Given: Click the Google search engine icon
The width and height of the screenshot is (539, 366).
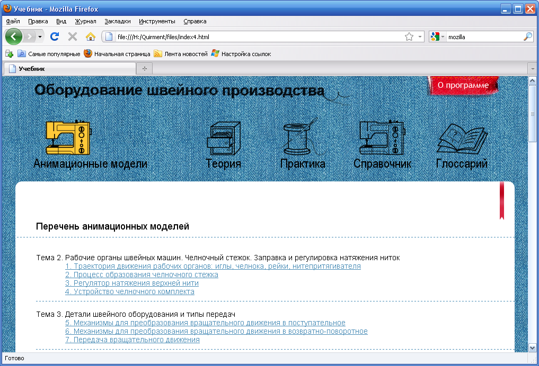Looking at the screenshot, I should (435, 36).
